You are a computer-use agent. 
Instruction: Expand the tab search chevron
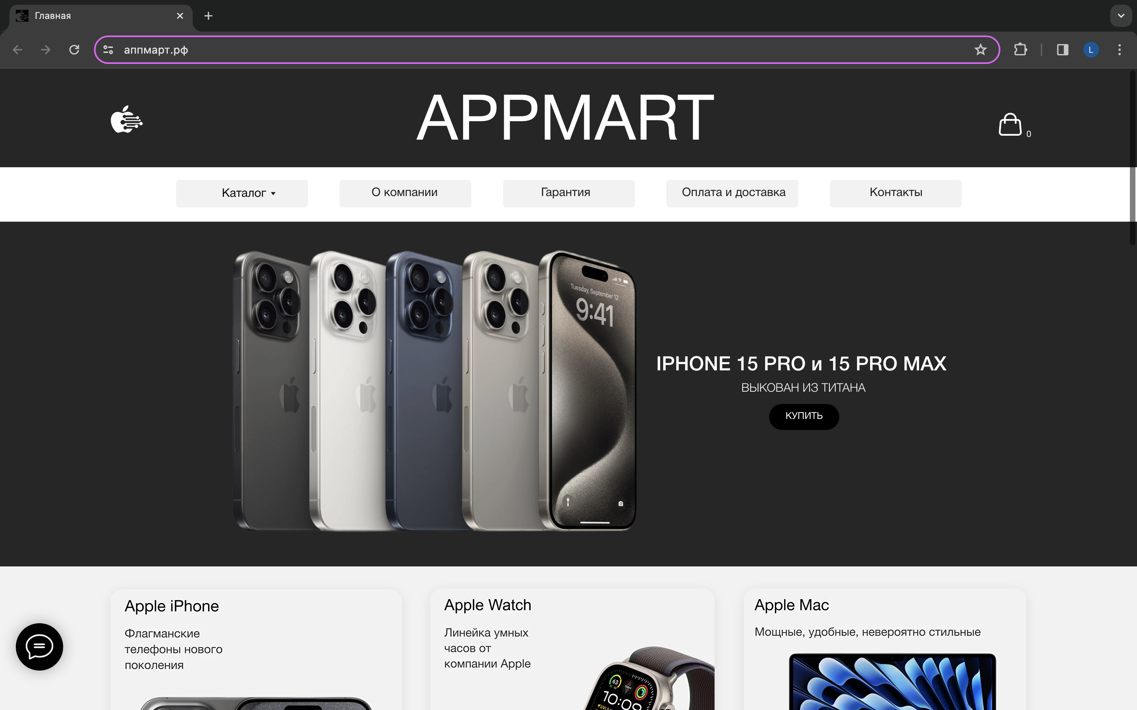(1121, 15)
